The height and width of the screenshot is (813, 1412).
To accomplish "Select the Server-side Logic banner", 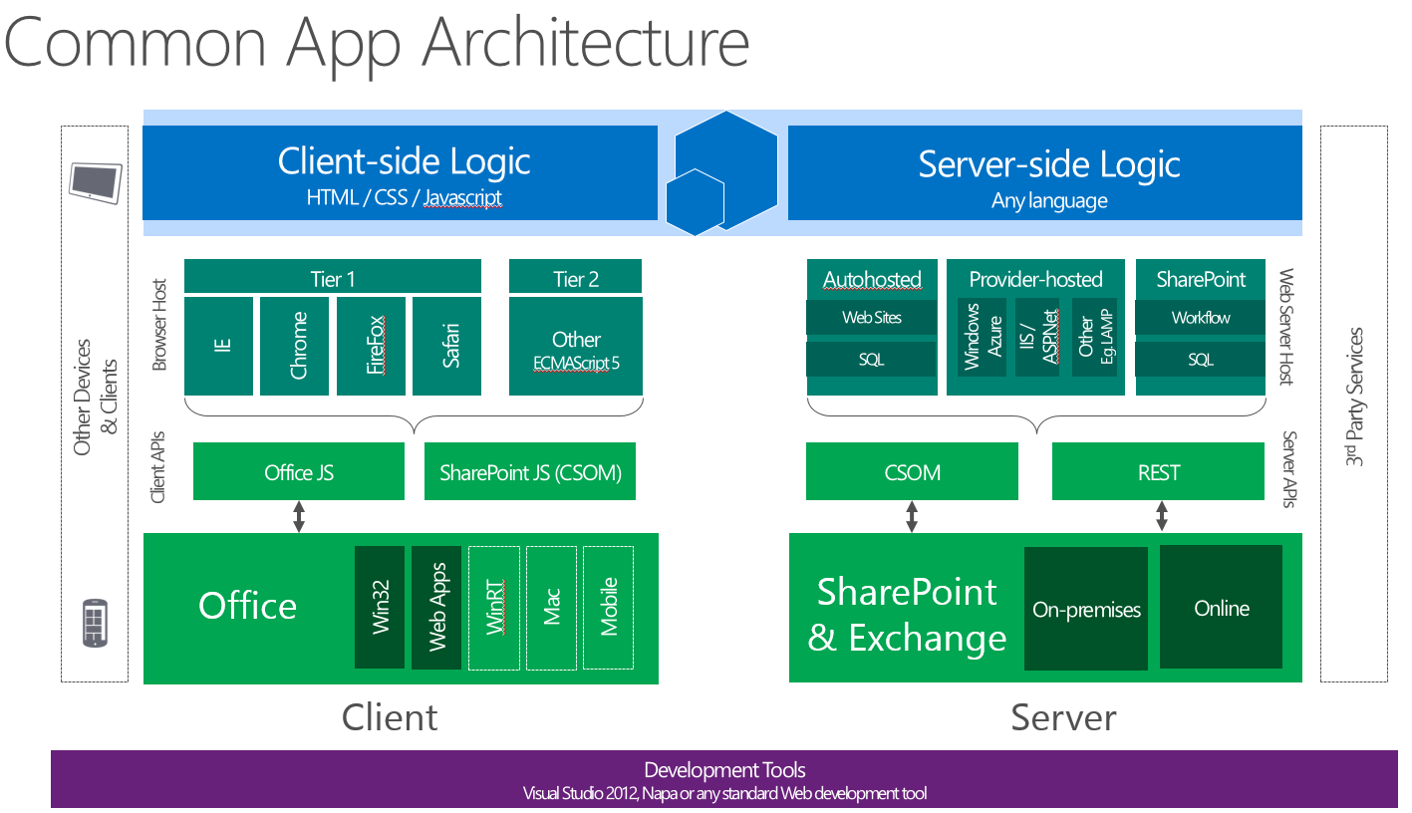I will point(1045,172).
